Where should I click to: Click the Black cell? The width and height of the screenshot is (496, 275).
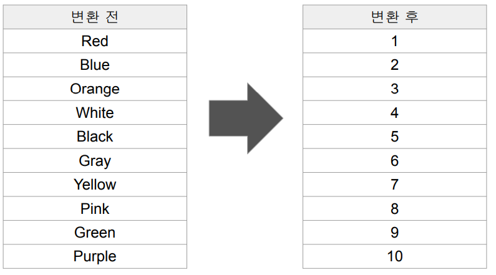pos(95,137)
